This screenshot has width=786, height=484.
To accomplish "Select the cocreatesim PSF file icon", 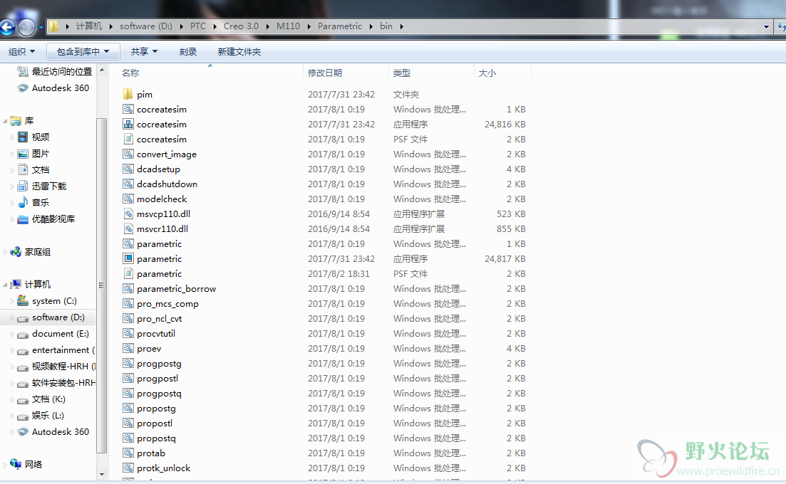I will tap(128, 139).
